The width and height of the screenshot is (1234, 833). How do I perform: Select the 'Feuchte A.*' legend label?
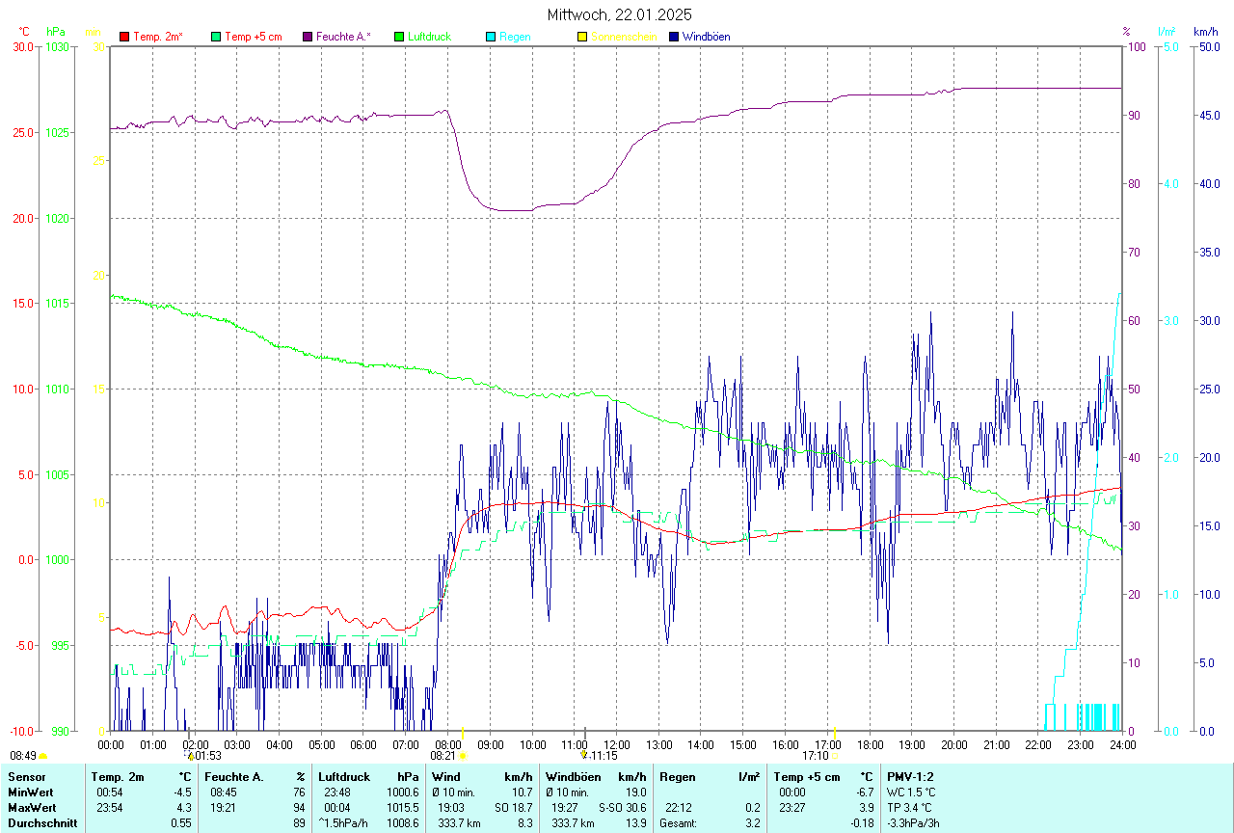tap(343, 37)
